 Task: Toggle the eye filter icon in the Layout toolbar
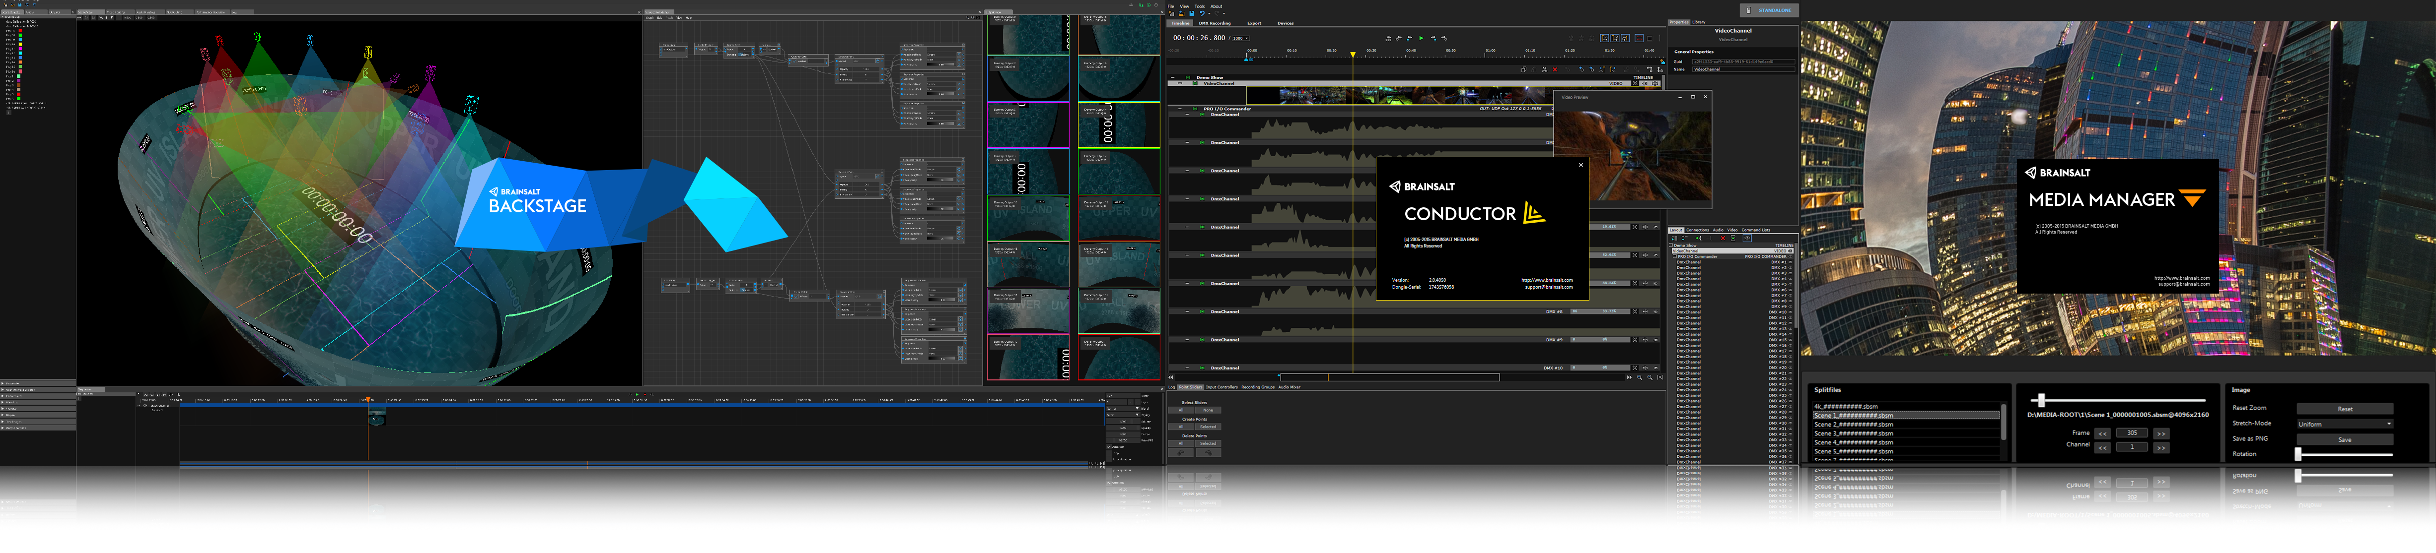click(1748, 238)
